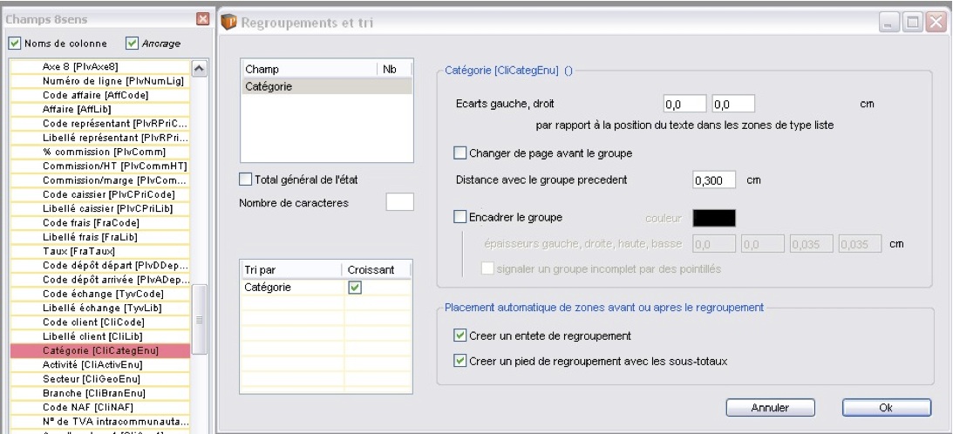Uncheck Creer un entete de regroupement
Image resolution: width=953 pixels, height=434 pixels.
(460, 336)
